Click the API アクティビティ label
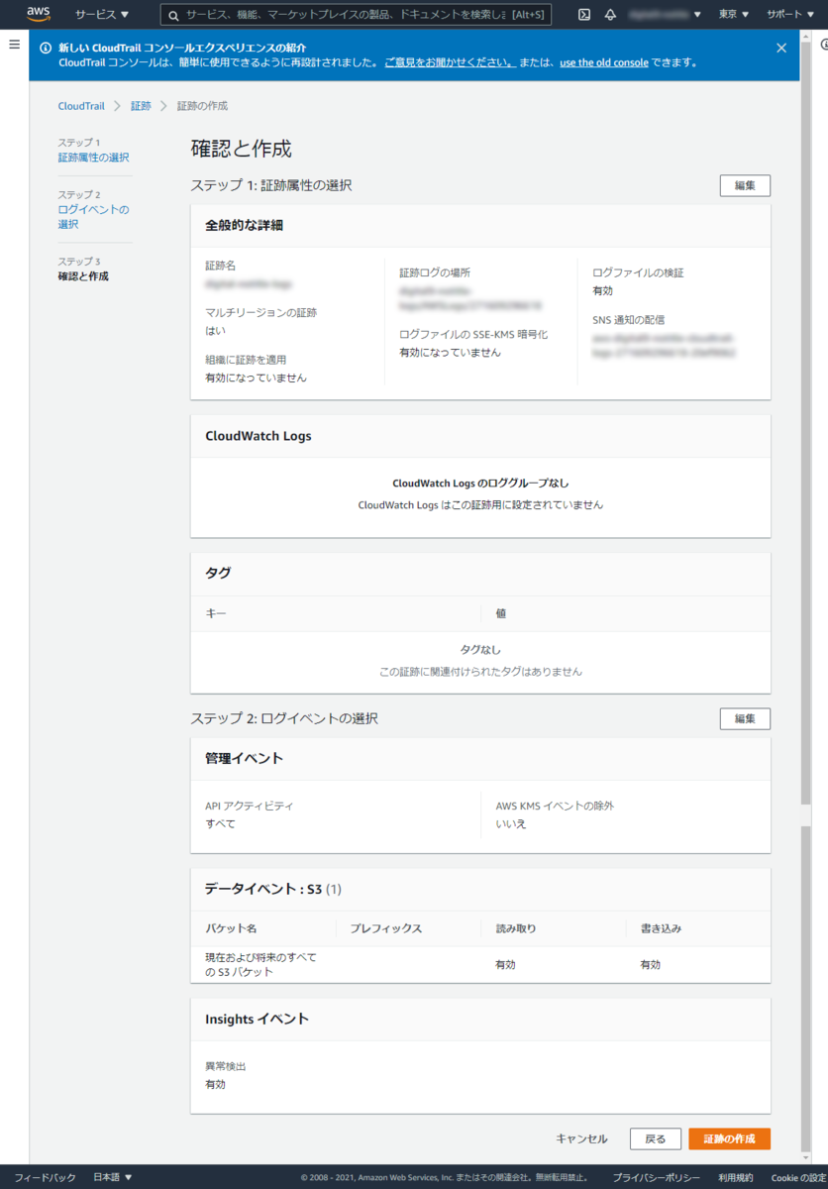 click(250, 806)
